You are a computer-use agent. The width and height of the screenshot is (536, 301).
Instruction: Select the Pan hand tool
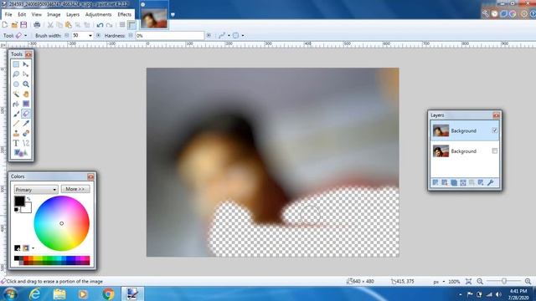(26, 94)
